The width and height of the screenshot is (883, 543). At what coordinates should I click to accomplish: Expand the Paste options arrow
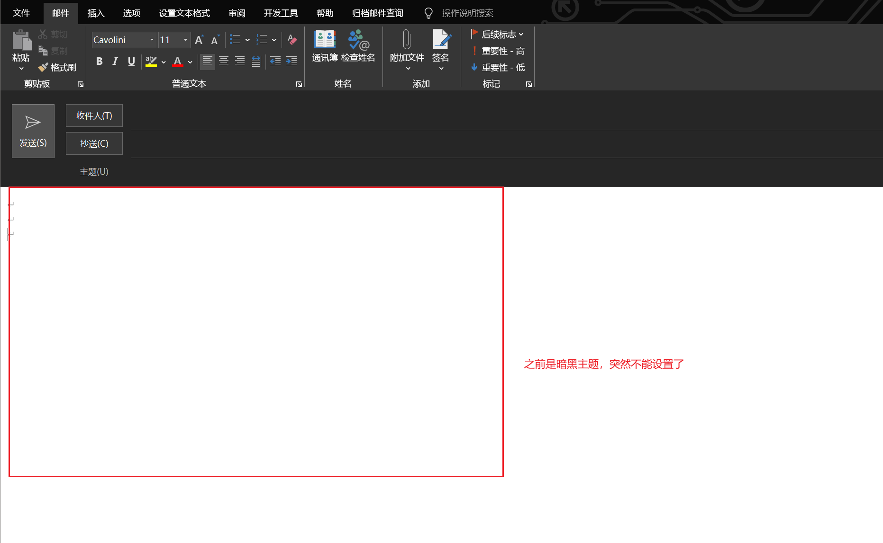point(21,69)
